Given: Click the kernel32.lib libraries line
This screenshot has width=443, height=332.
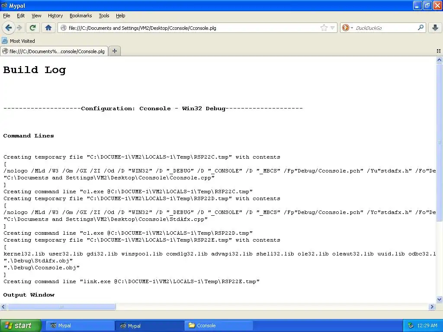Looking at the screenshot, I should point(219,254).
